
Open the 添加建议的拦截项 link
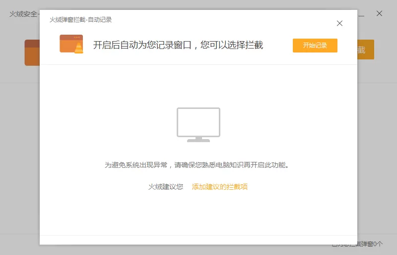click(219, 187)
